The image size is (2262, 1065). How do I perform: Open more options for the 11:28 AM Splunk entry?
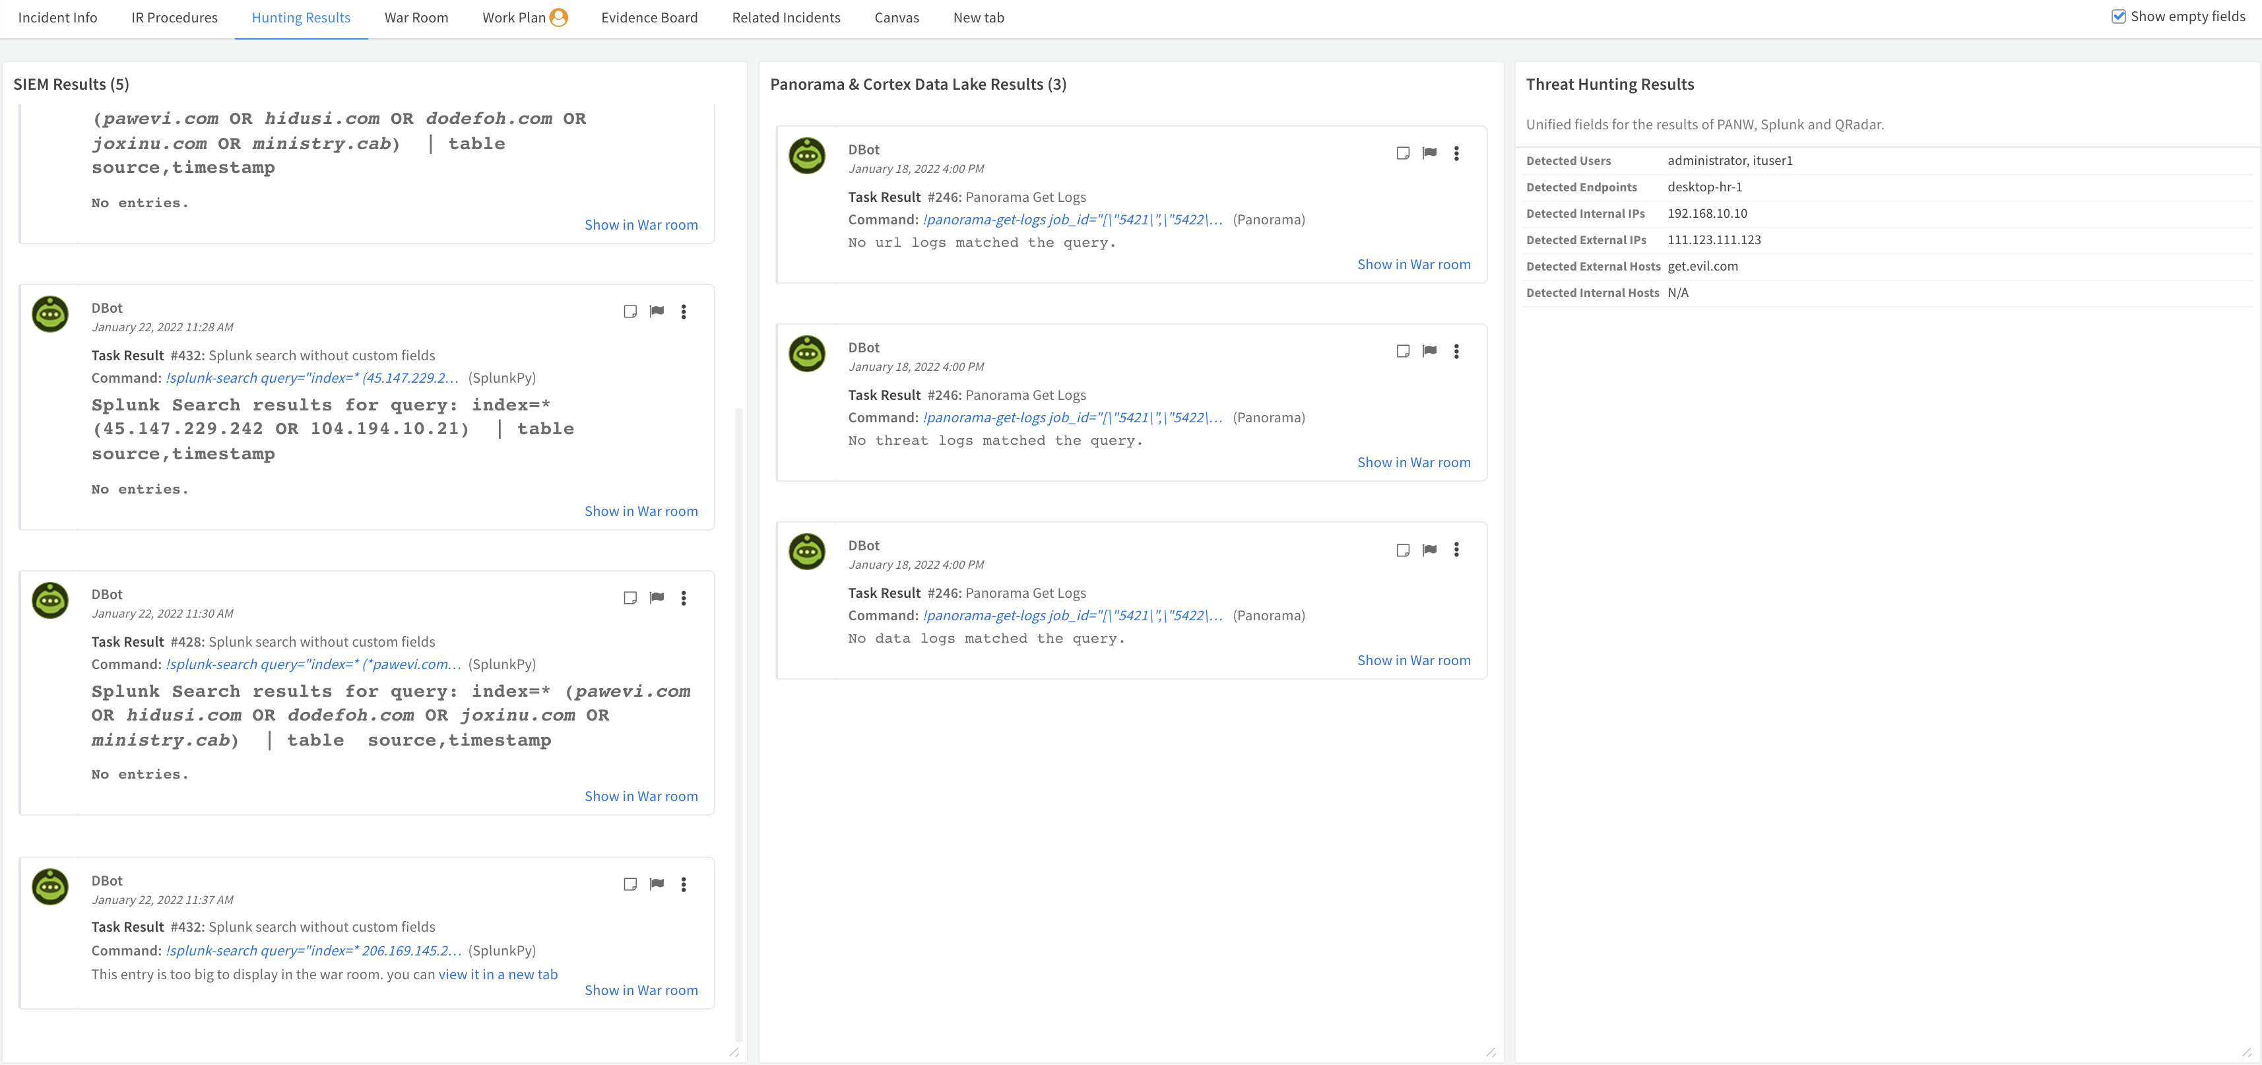pyautogui.click(x=683, y=311)
